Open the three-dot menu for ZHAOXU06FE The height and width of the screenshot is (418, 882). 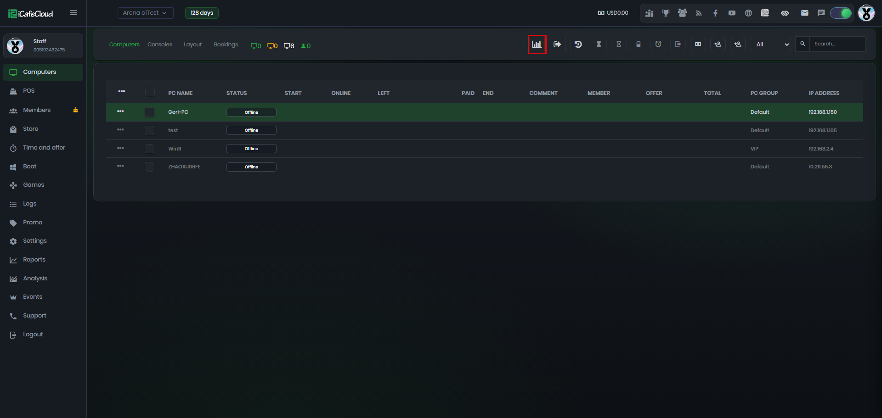pos(120,166)
